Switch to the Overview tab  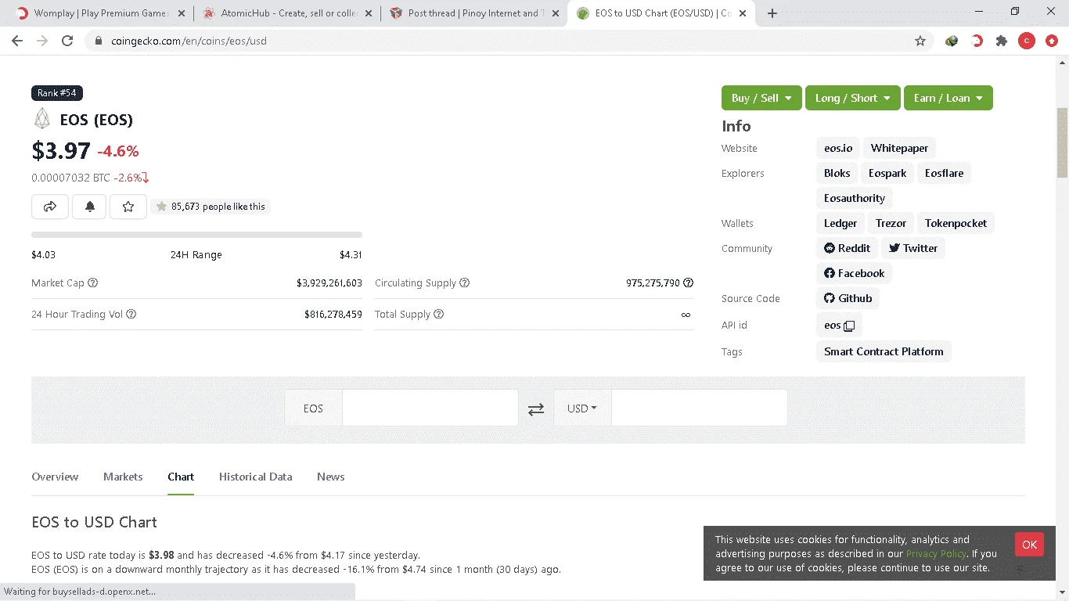click(x=55, y=477)
